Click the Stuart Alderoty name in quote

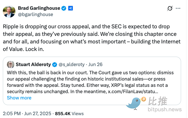(33, 65)
